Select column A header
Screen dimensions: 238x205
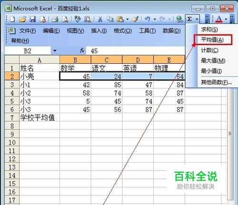tap(40, 60)
